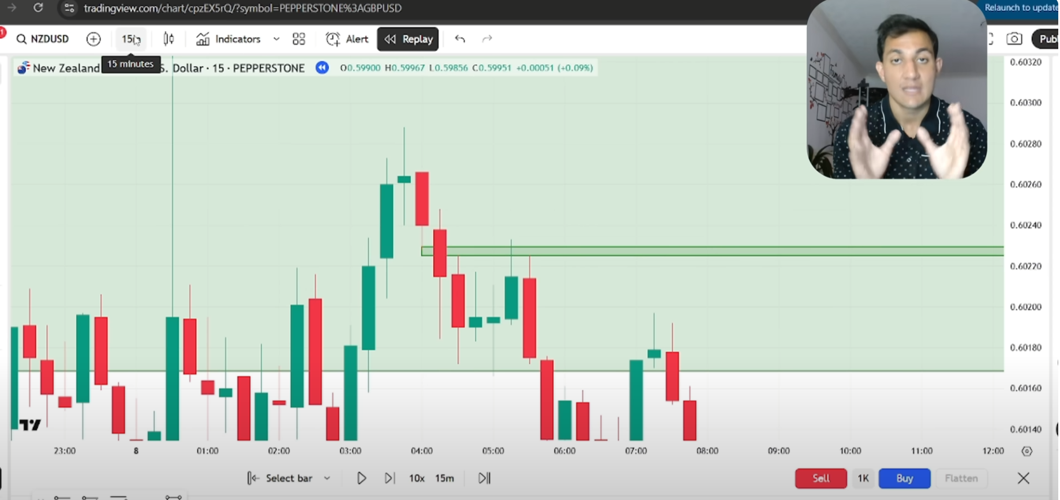Open the layout templates grid icon
1060x500 pixels.
point(299,39)
